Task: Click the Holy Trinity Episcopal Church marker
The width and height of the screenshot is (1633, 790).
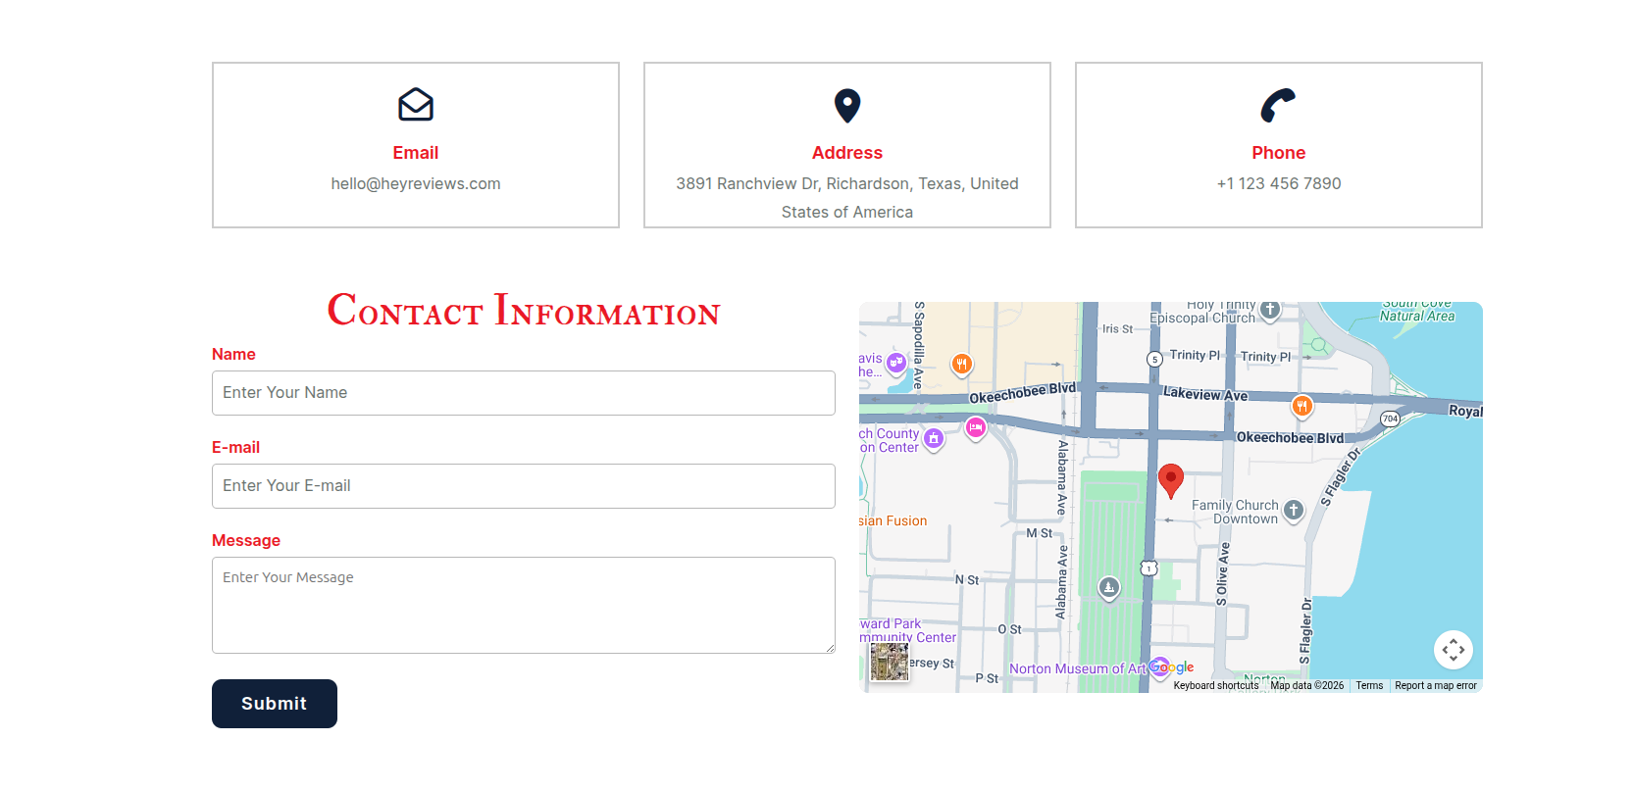Action: pyautogui.click(x=1270, y=311)
